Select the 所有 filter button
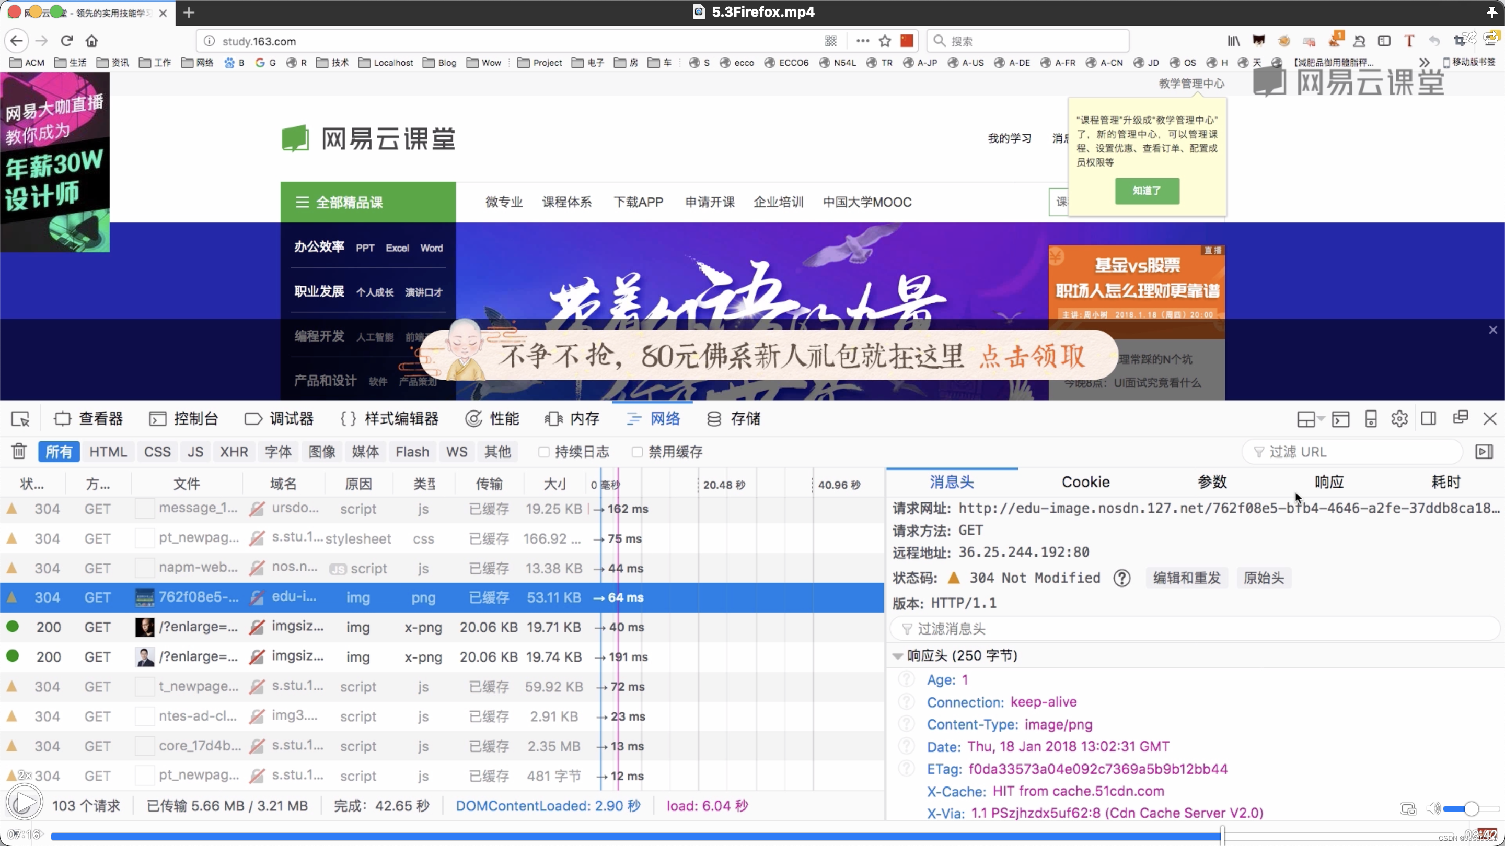The image size is (1505, 846). click(x=59, y=451)
